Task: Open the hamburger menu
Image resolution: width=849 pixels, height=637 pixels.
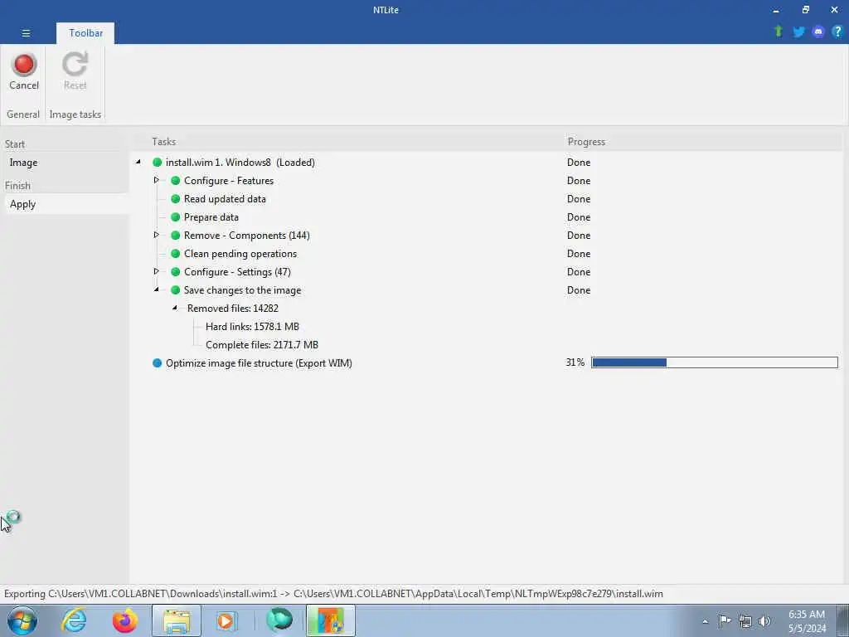Action: pyautogui.click(x=26, y=33)
